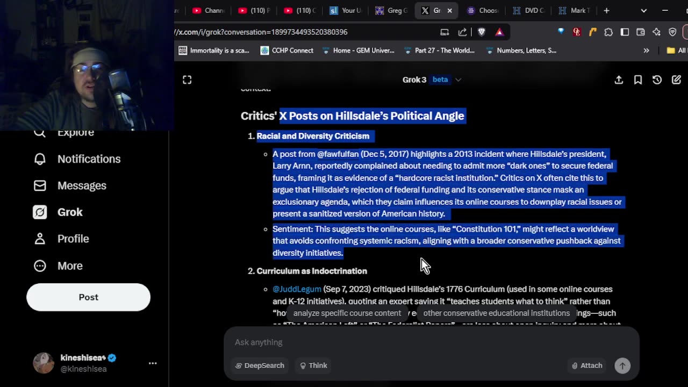Switch to the 'DVD C' browser tab

point(529,10)
